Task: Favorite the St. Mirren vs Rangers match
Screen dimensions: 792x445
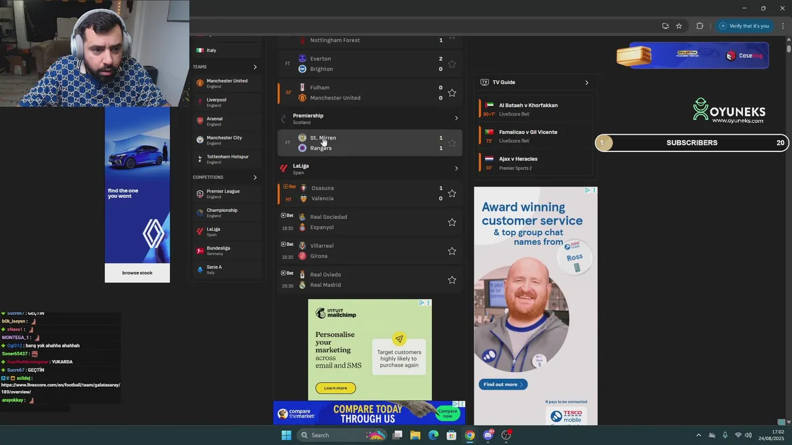Action: [452, 143]
